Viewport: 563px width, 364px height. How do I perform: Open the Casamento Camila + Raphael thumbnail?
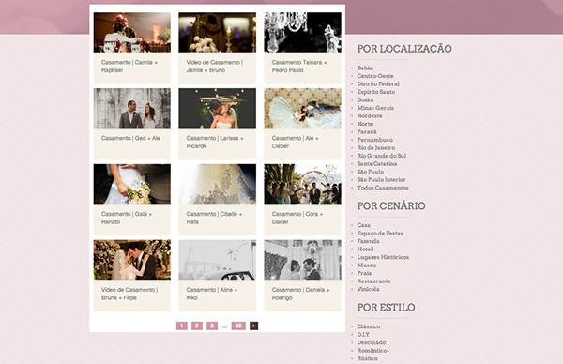132,32
